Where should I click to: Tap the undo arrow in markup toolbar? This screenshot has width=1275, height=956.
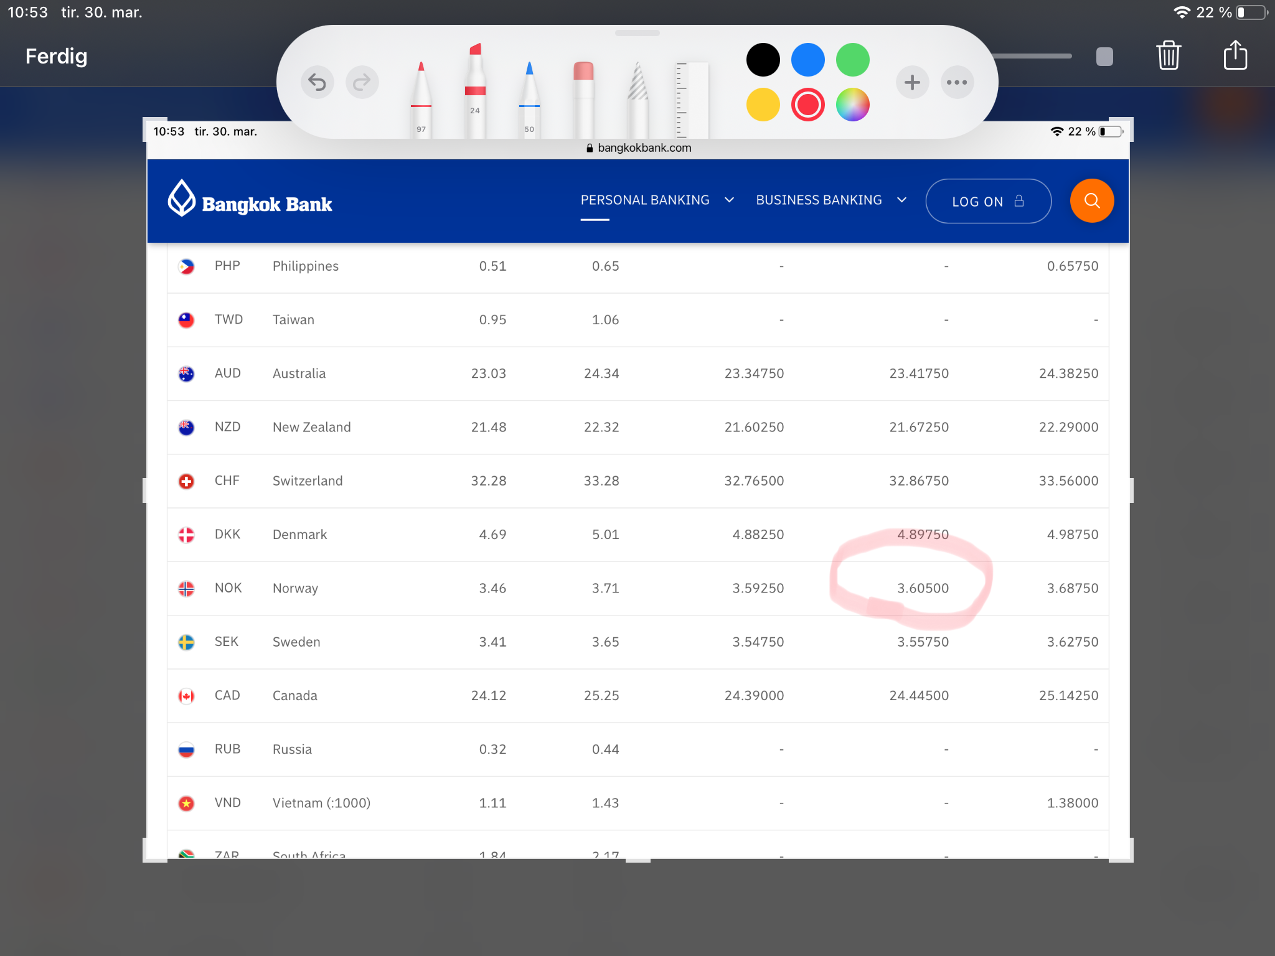[317, 82]
